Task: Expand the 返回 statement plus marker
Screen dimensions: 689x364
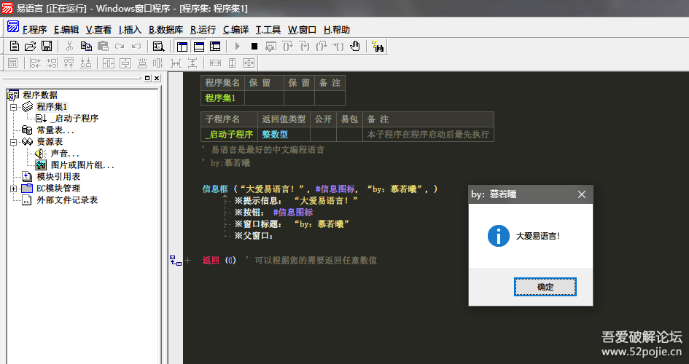Action: [x=187, y=260]
